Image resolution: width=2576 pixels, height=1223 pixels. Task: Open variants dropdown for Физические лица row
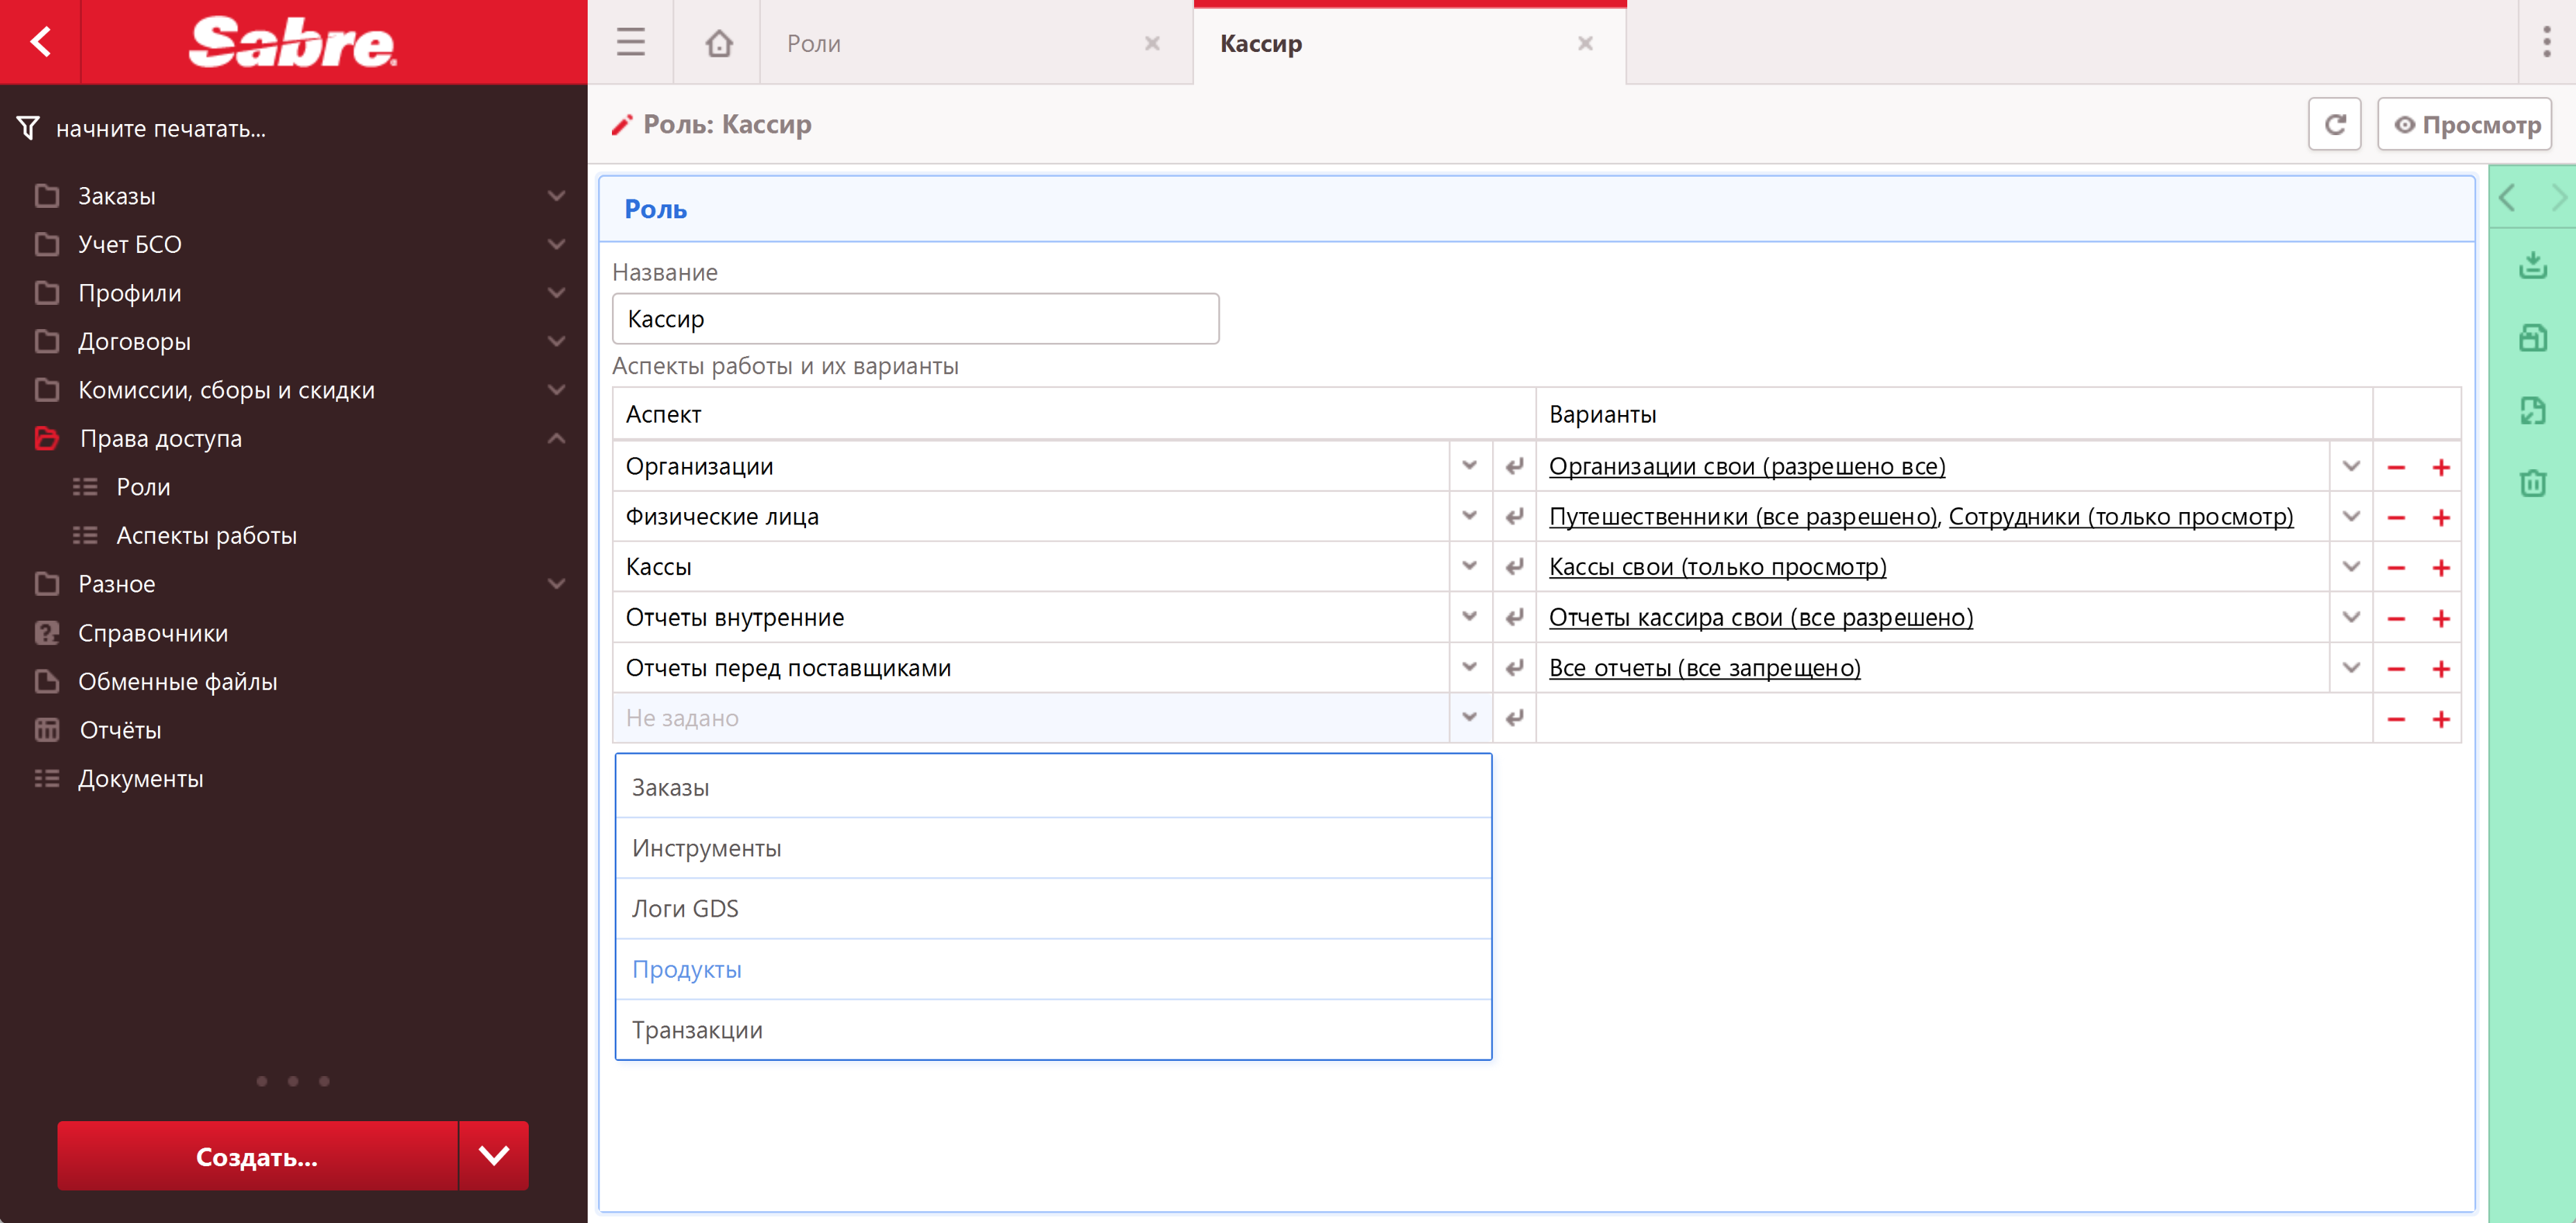2351,517
